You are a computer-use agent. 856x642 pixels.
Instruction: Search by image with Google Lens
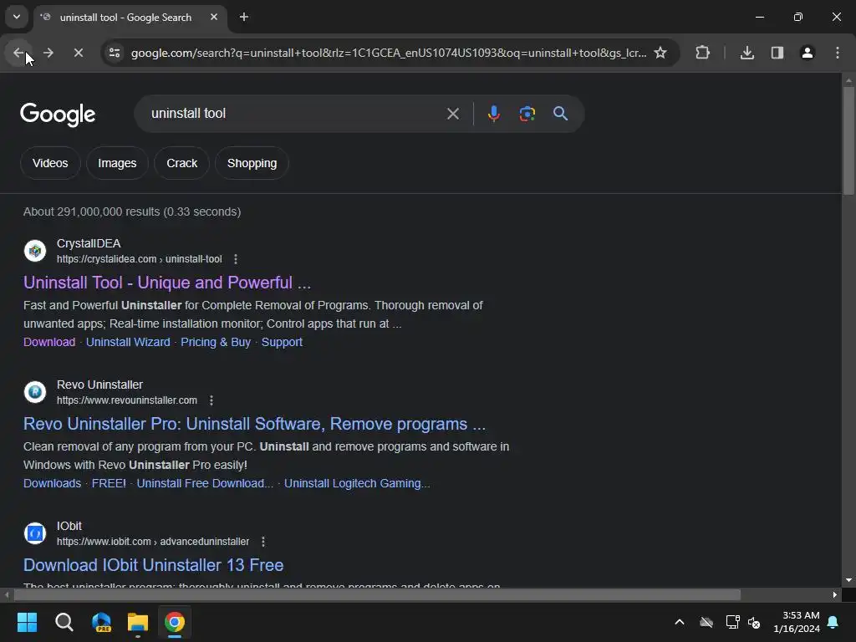tap(527, 114)
